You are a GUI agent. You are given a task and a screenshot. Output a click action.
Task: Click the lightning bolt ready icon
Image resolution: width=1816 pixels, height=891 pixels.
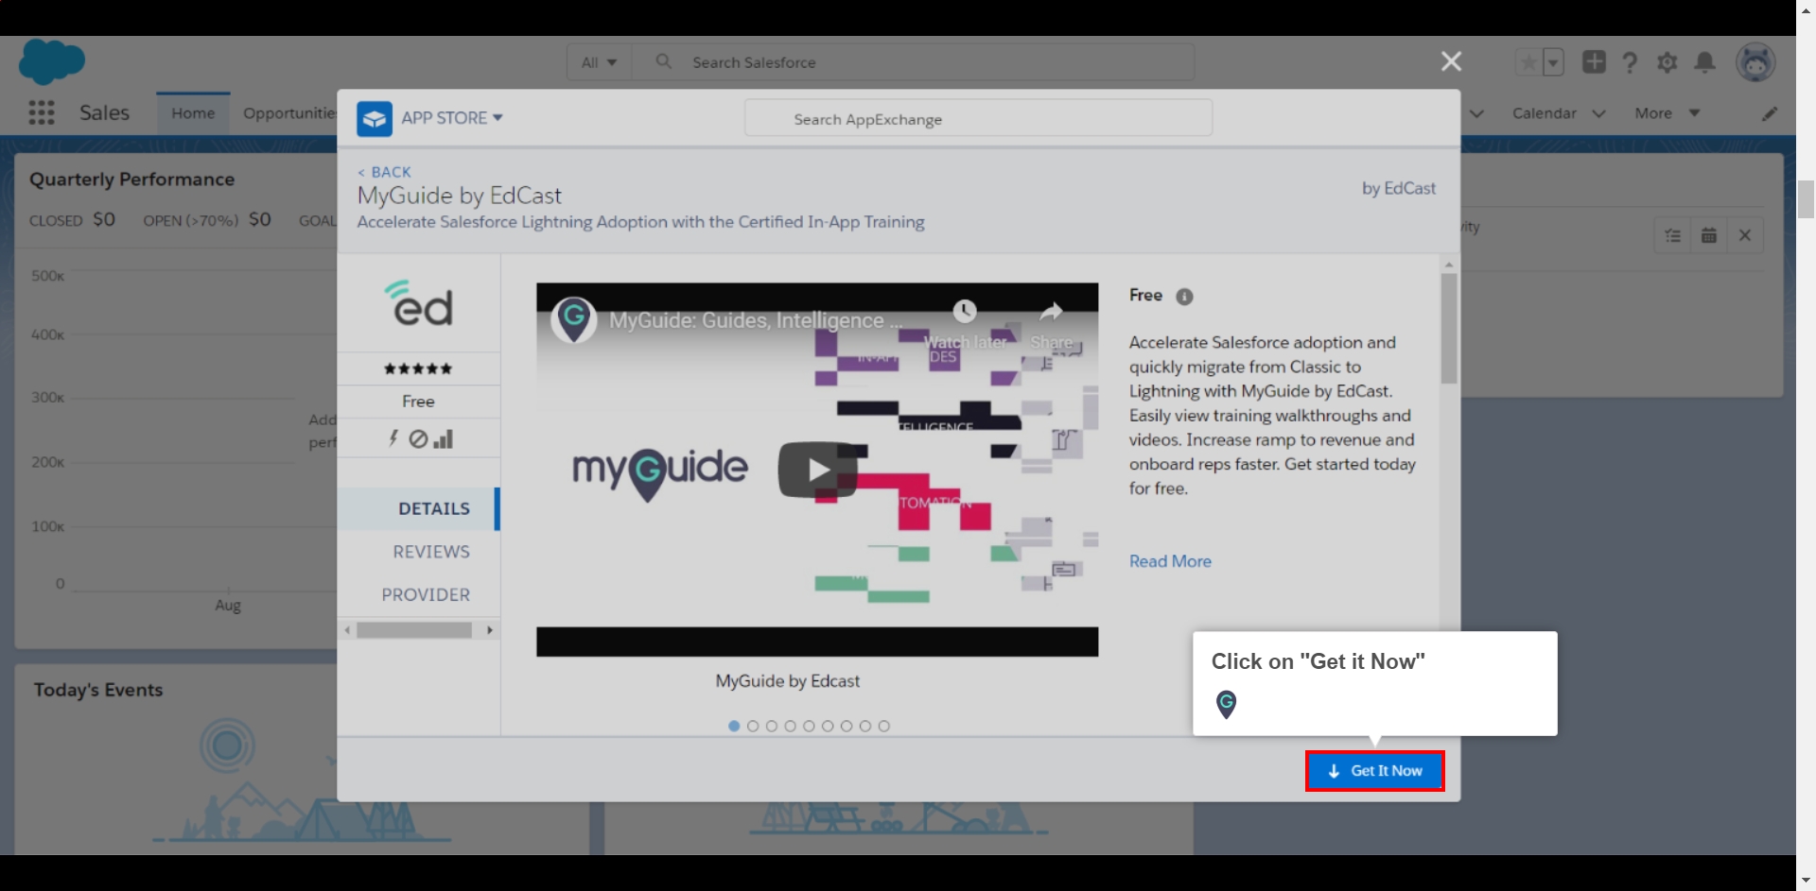tap(393, 438)
